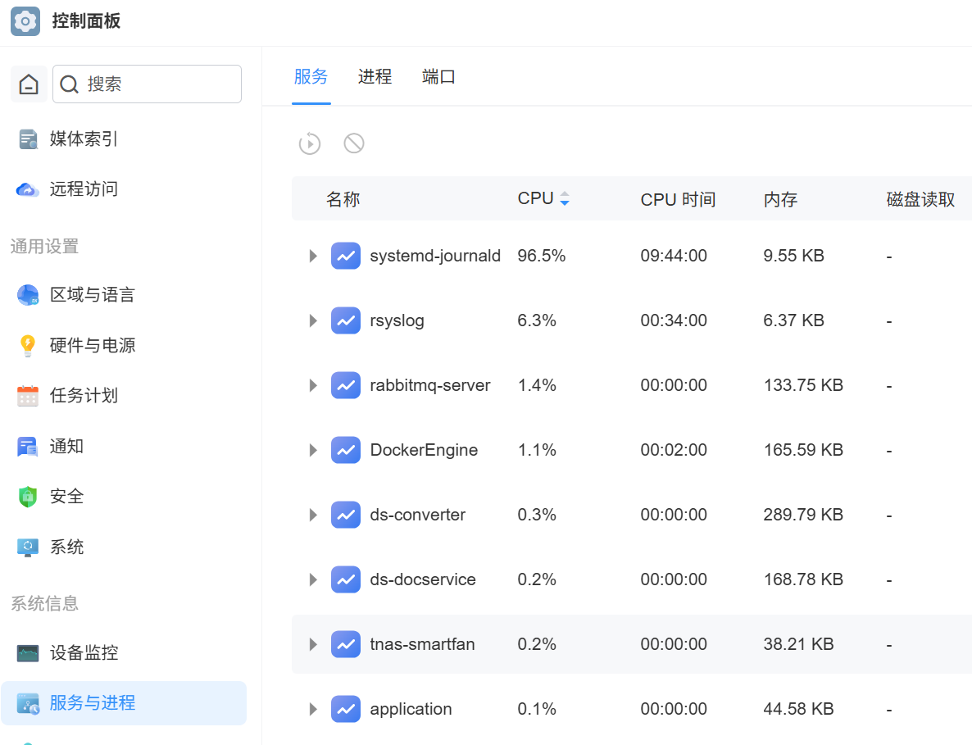
Task: Click the DockerEngine service icon
Action: [x=346, y=450]
